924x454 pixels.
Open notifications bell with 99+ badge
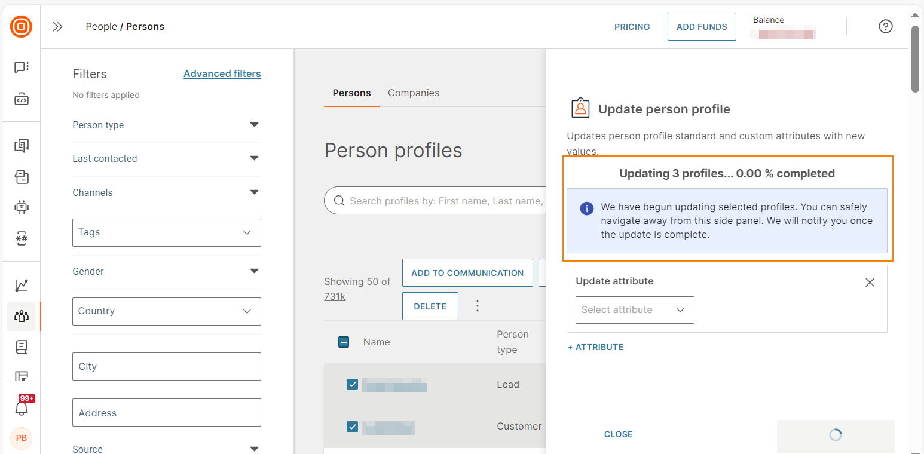[22, 408]
